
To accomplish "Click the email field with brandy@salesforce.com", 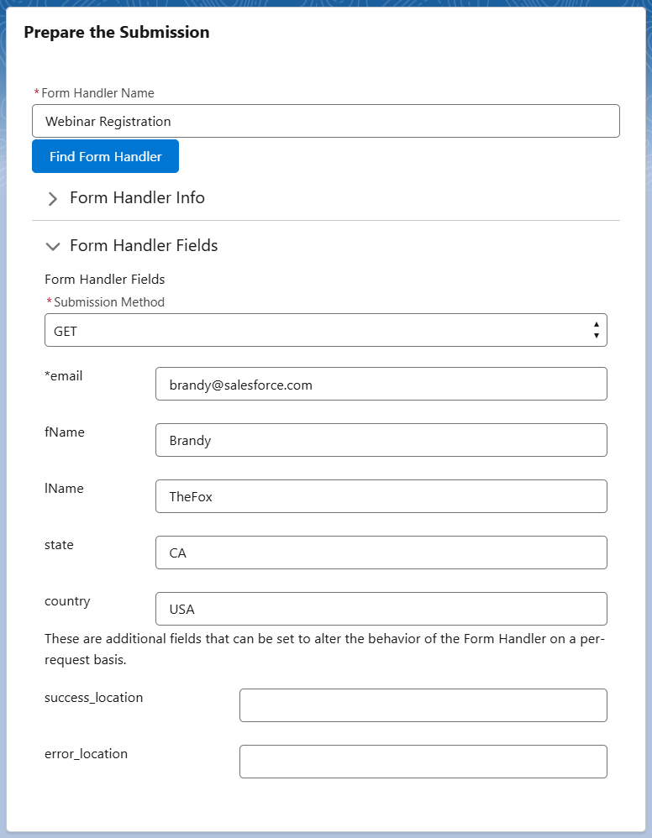I will pyautogui.click(x=381, y=384).
